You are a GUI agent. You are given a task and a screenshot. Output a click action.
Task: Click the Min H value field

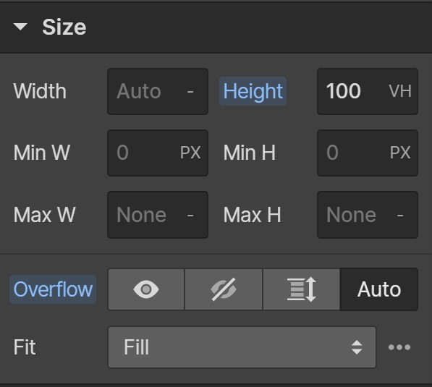click(352, 153)
